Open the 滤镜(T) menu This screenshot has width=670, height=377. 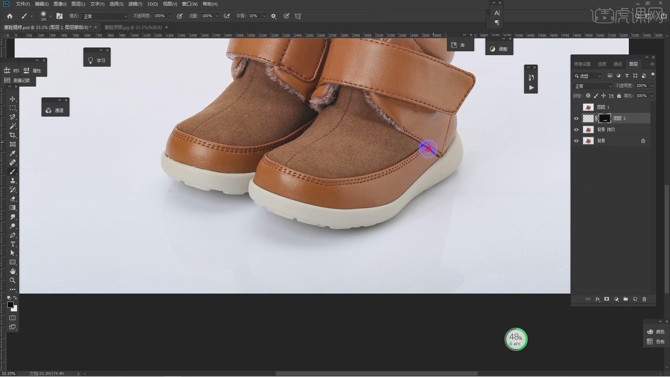[x=135, y=4]
